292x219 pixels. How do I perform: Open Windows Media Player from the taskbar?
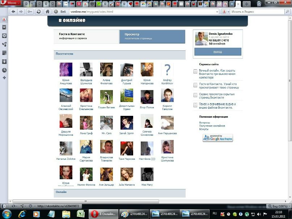coord(37,214)
